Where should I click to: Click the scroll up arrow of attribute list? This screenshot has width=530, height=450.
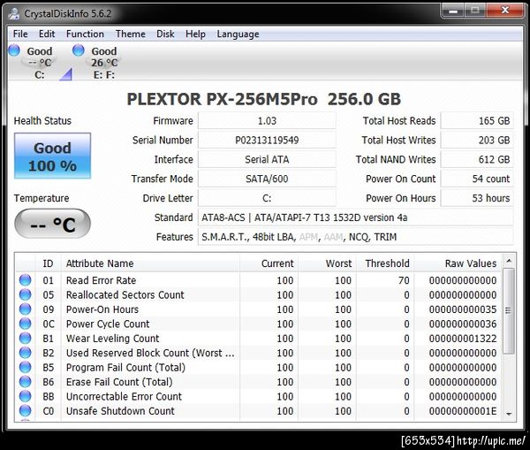point(509,261)
